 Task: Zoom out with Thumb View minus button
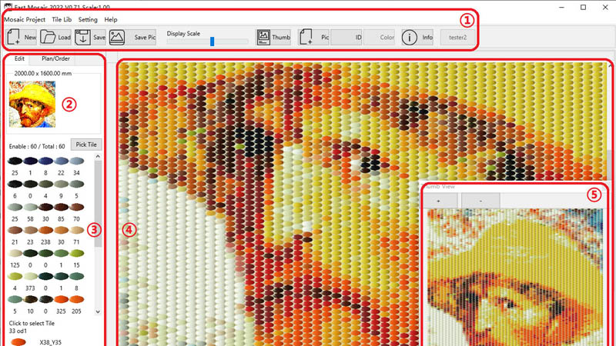480,201
